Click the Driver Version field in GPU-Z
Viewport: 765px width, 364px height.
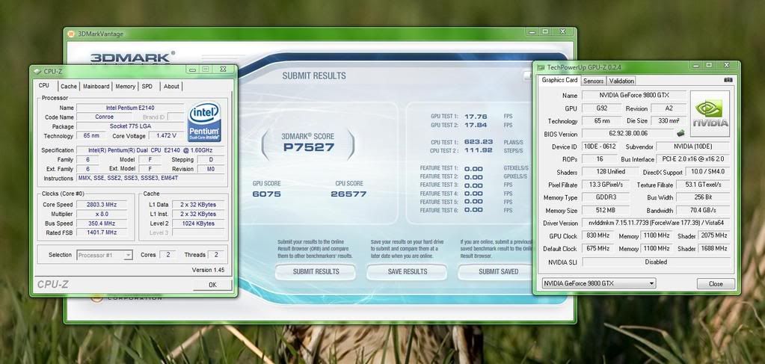coord(657,223)
